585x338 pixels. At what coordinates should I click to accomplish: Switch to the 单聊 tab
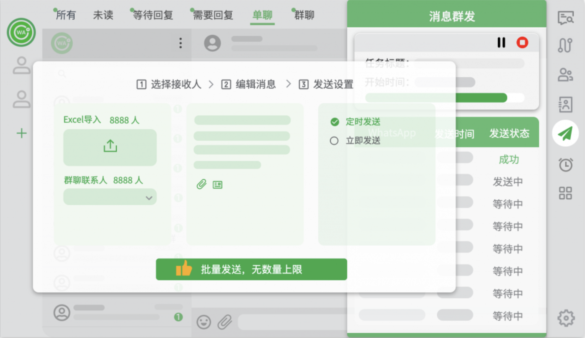tap(262, 15)
